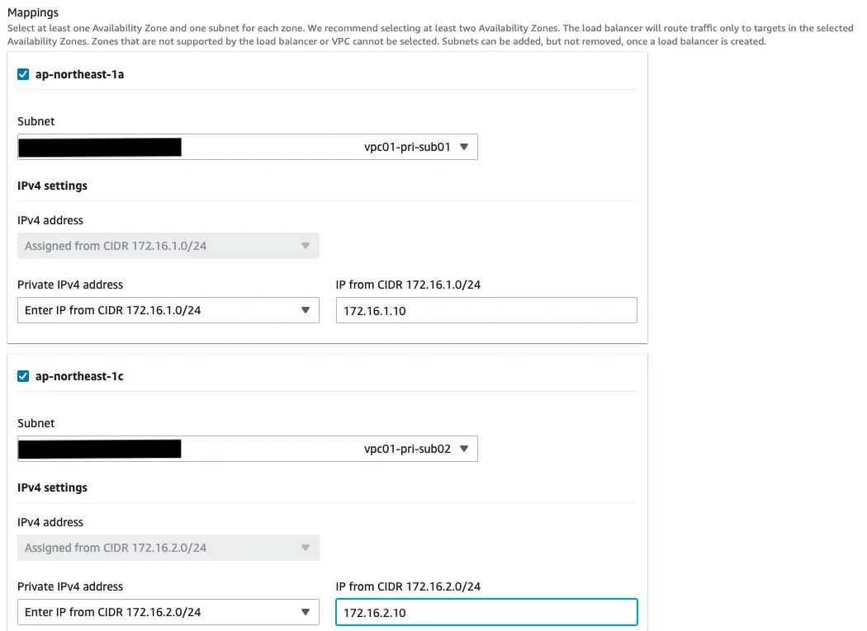Viewport: 867px width, 631px height.
Task: Open the vpc01-pri-sub02 subnet dropdown
Action: click(x=247, y=449)
